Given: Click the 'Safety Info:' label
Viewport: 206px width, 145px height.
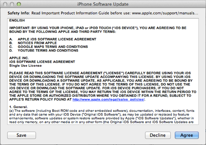Looking at the screenshot, I should 19,13.
